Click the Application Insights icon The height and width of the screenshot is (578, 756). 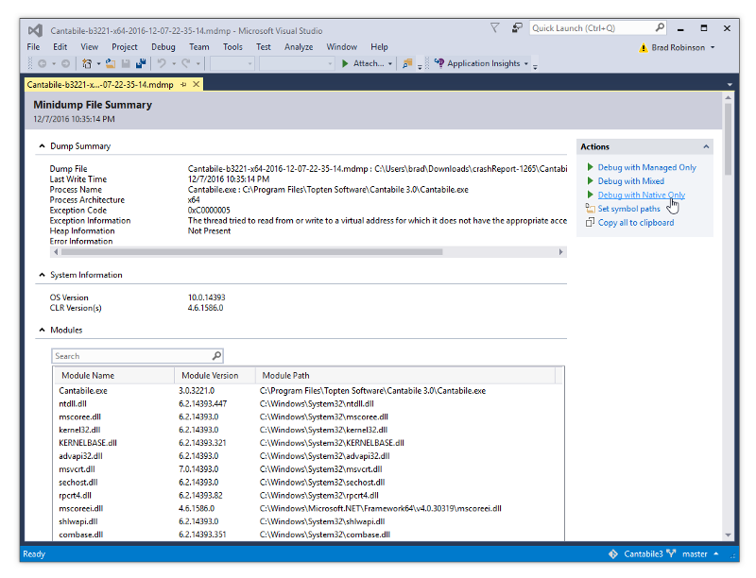(x=438, y=63)
